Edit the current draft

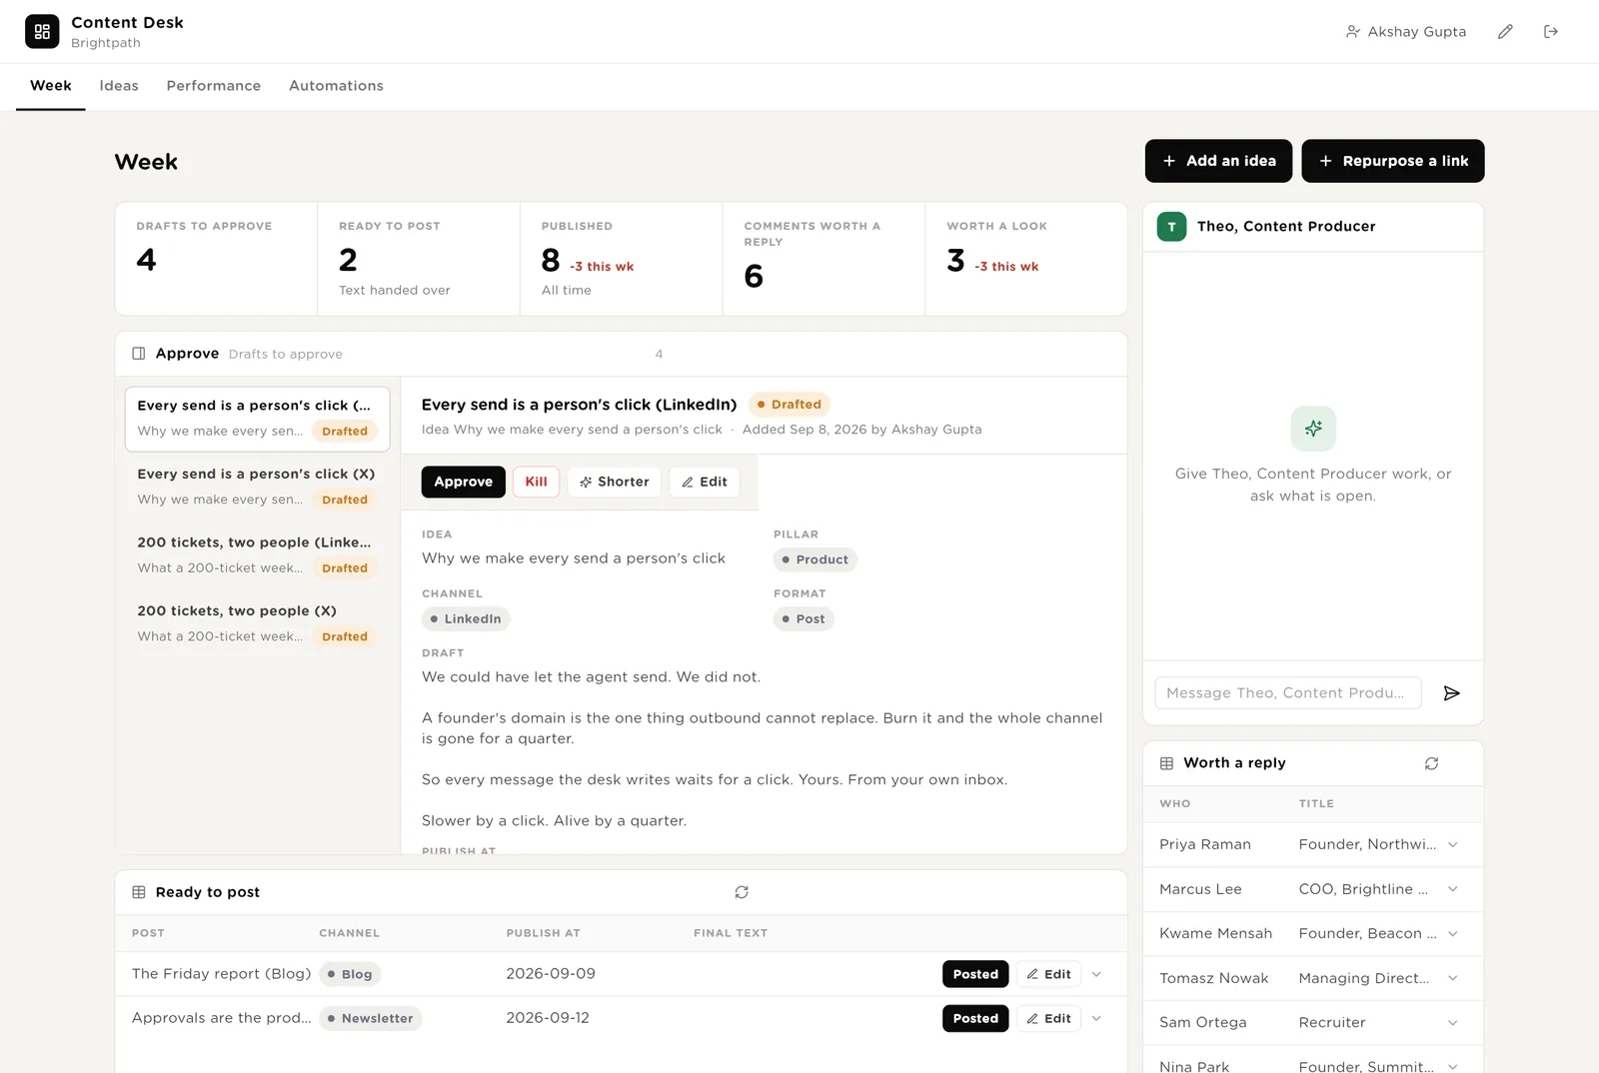pos(705,482)
